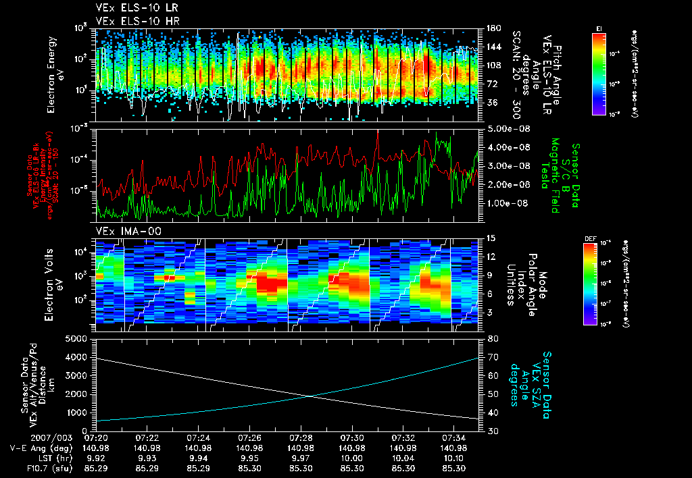This screenshot has width=692, height=478.
Task: Click the time tick "07:28"
Action: (301, 438)
